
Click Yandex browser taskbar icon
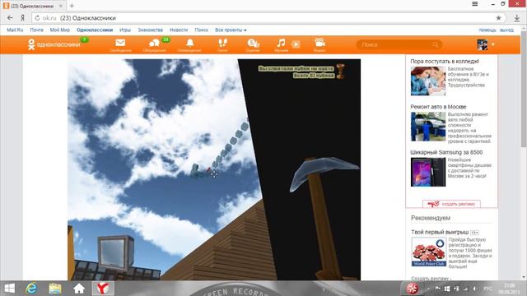(x=103, y=289)
